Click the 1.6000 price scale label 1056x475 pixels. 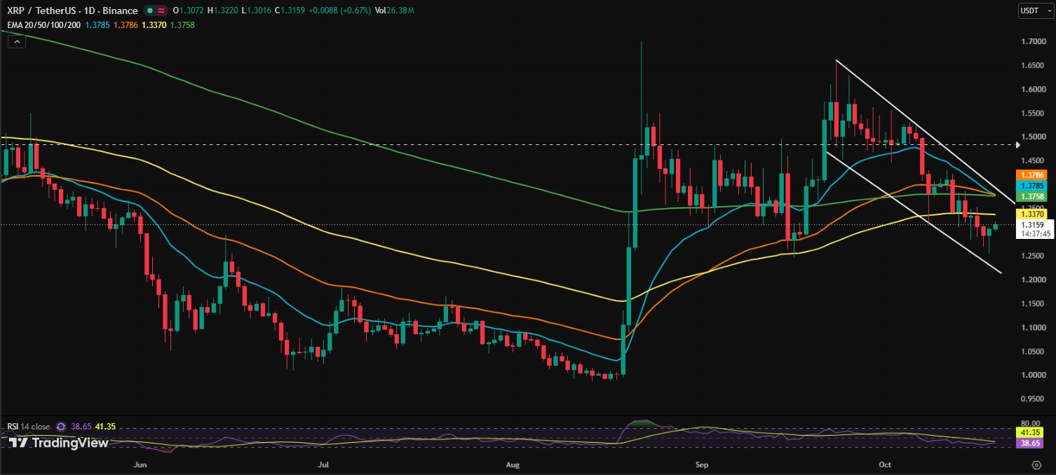coord(1034,89)
